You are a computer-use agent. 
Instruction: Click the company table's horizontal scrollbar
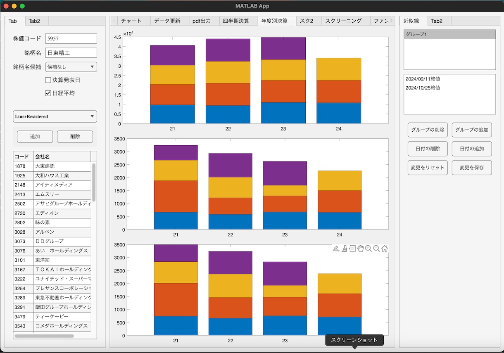[x=44, y=336]
